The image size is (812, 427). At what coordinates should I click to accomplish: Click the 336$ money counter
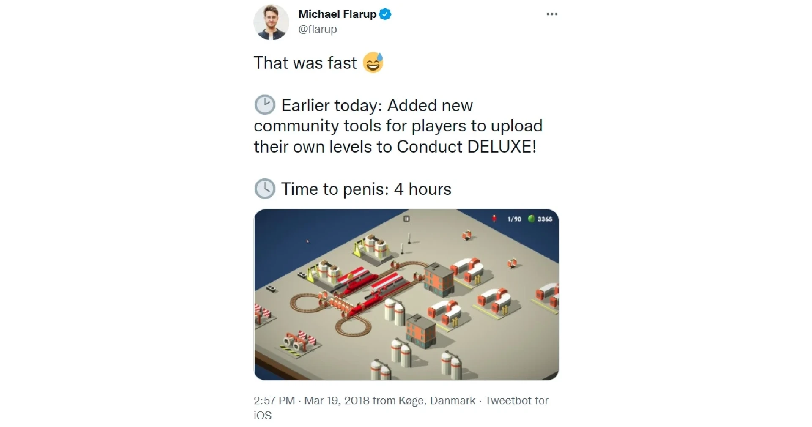(x=545, y=219)
